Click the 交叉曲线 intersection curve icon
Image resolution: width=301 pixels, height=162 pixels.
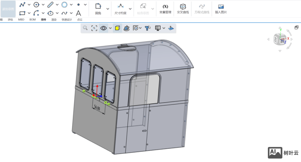point(183,7)
